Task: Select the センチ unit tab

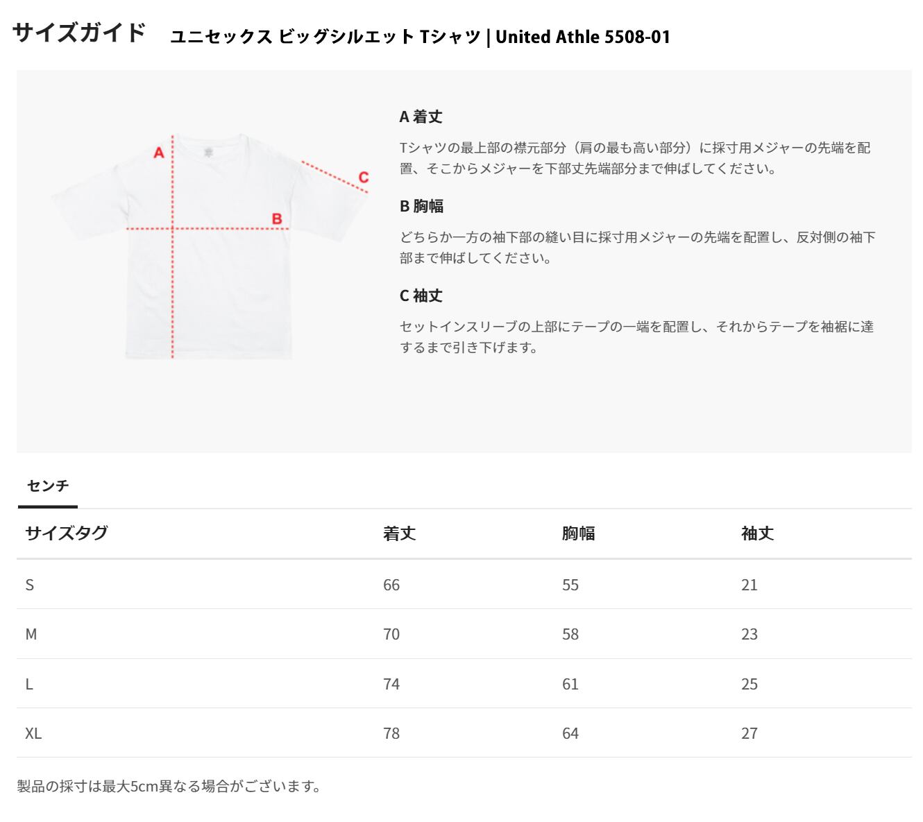Action: [48, 486]
